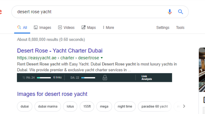Open the Settings menu
Viewport: 205px width, 114px height.
pos(163,27)
